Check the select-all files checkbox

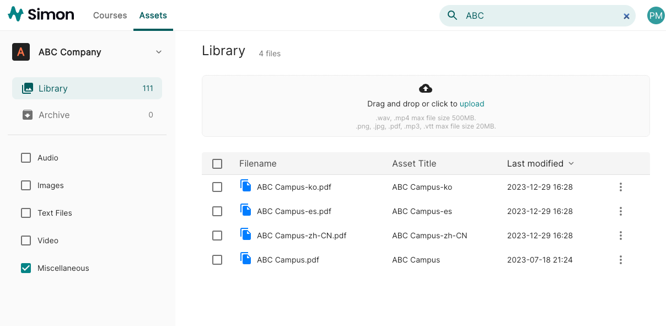pos(217,163)
